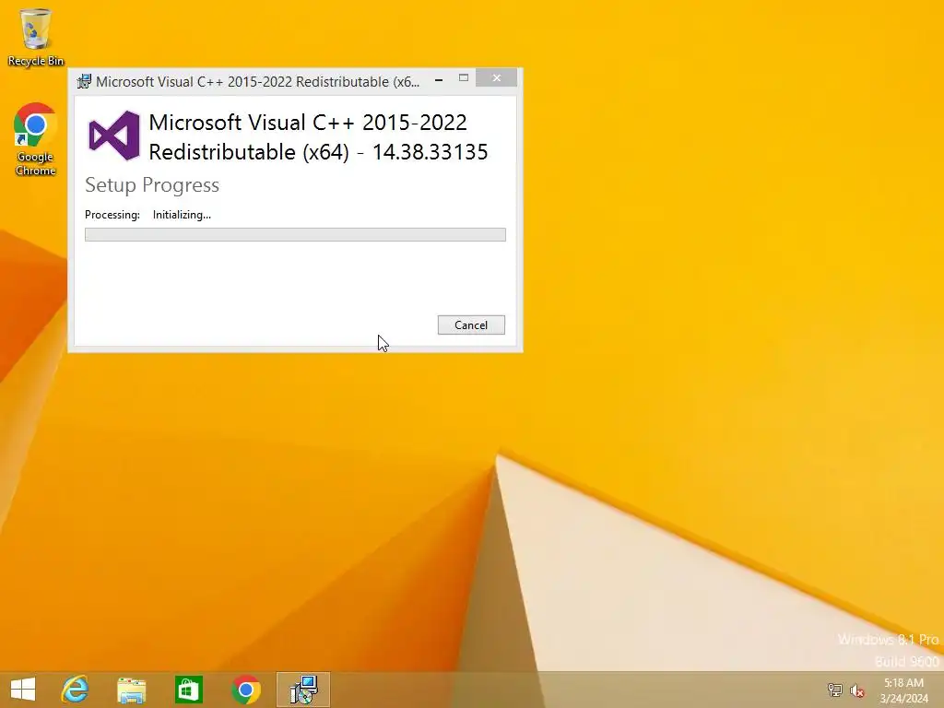The height and width of the screenshot is (708, 944).
Task: Select the installer taskbar button
Action: point(303,690)
